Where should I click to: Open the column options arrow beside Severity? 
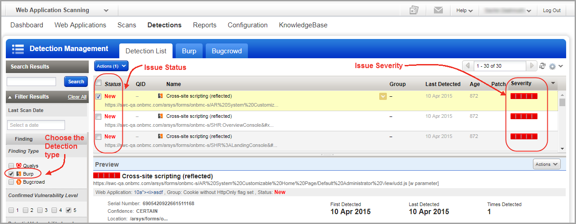click(x=553, y=83)
